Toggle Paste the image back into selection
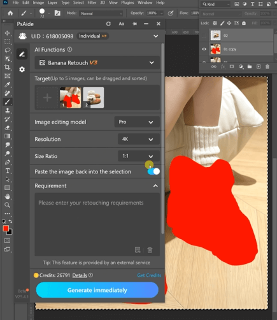 (153, 171)
